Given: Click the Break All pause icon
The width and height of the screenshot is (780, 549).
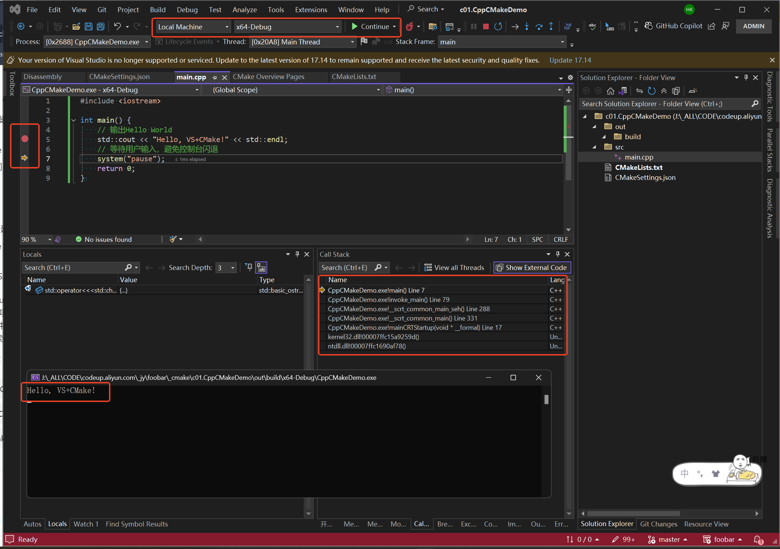Looking at the screenshot, I should click(x=474, y=26).
